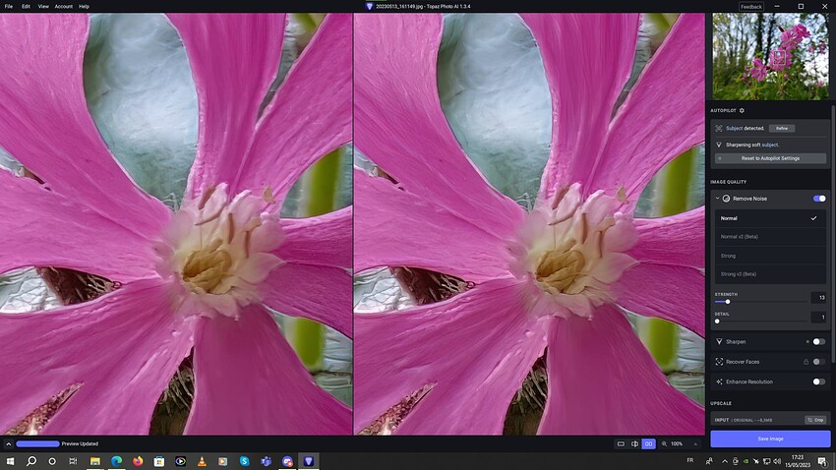Open the Help menu
The width and height of the screenshot is (836, 470).
(x=84, y=7)
